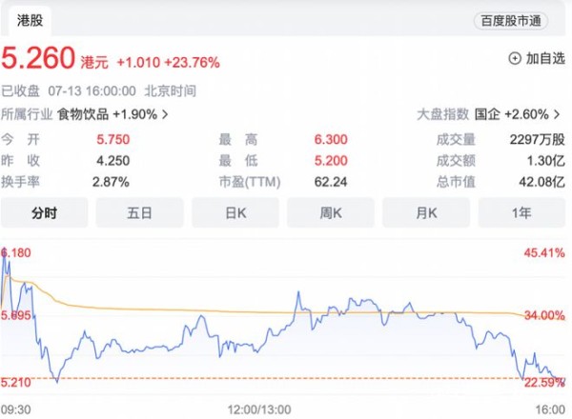Show the 日K candlestick chart
Viewport: 572px width, 419px height.
tap(235, 212)
